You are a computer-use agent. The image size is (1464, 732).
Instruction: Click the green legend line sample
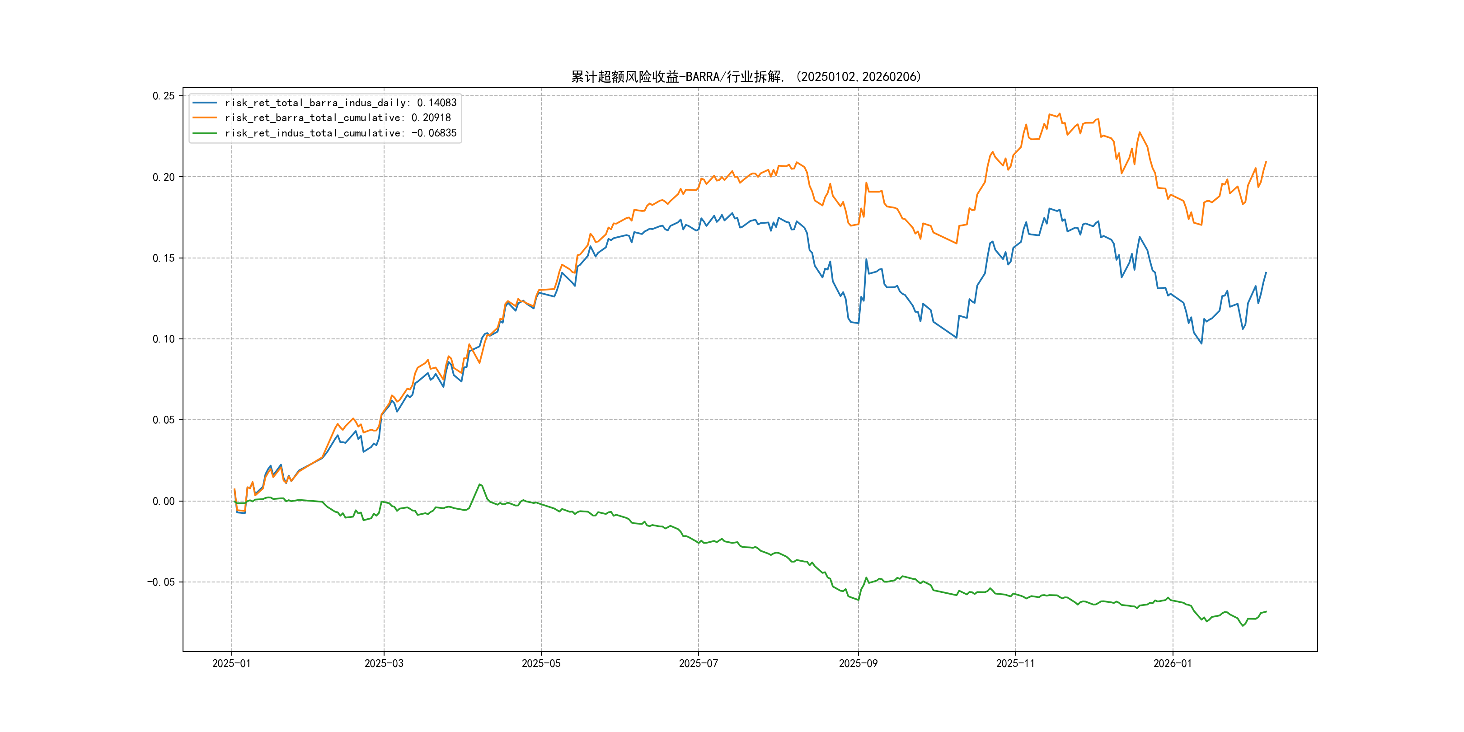205,133
